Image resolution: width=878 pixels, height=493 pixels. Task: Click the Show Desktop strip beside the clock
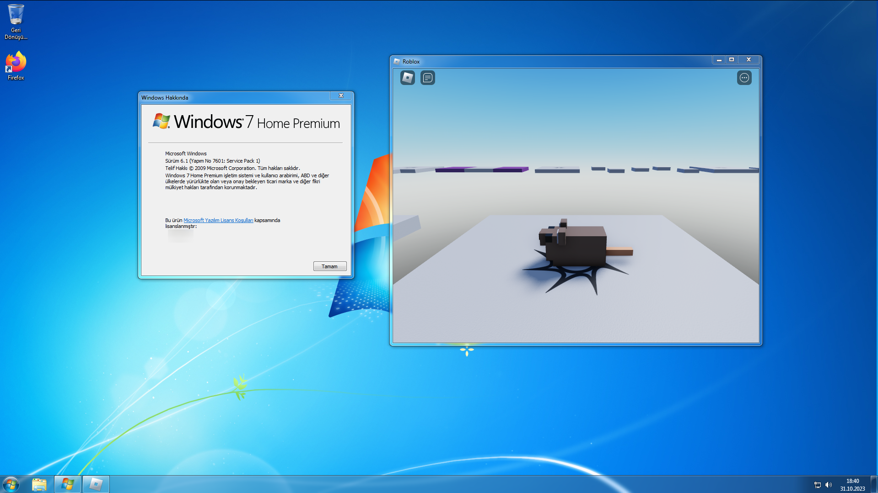coord(874,484)
